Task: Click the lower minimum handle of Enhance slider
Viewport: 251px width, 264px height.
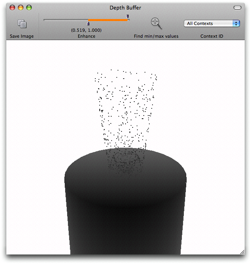Action: click(88, 24)
